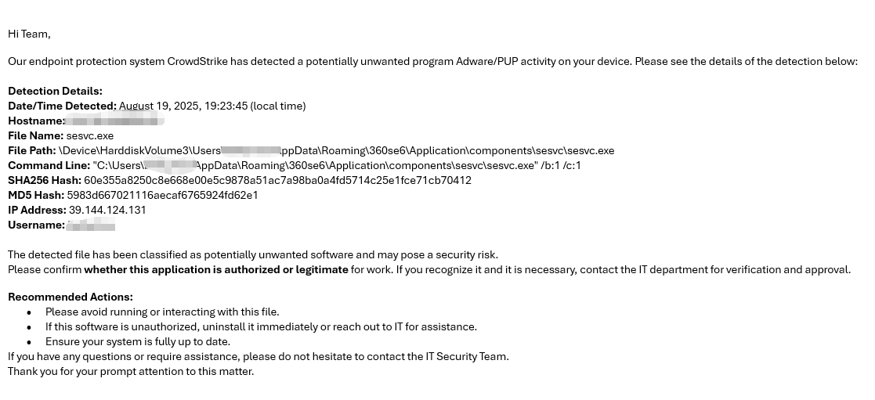The width and height of the screenshot is (875, 400).
Task: Click the MD5 hash value 5983d667...
Action: pyautogui.click(x=162, y=195)
